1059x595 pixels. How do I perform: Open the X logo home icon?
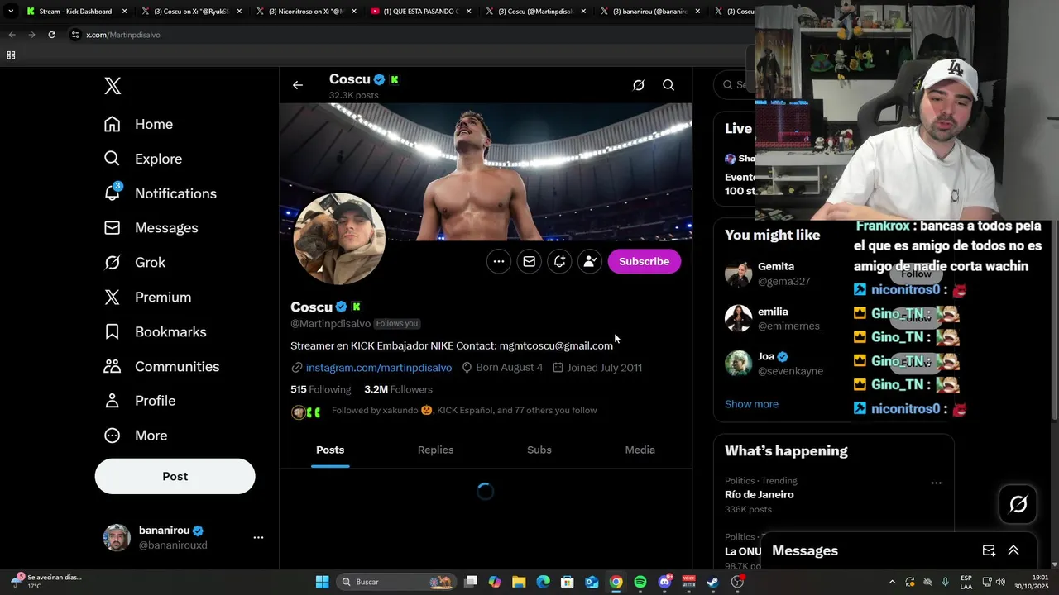113,86
